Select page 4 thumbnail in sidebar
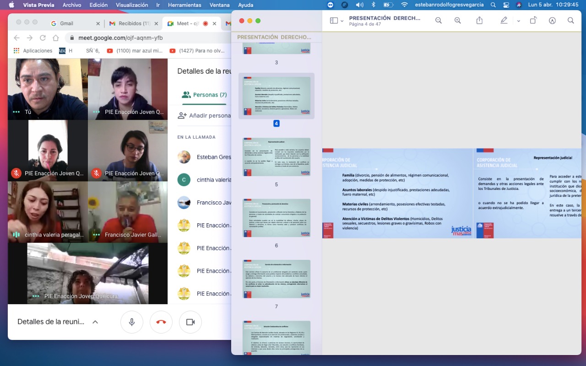The image size is (586, 366). (277, 96)
